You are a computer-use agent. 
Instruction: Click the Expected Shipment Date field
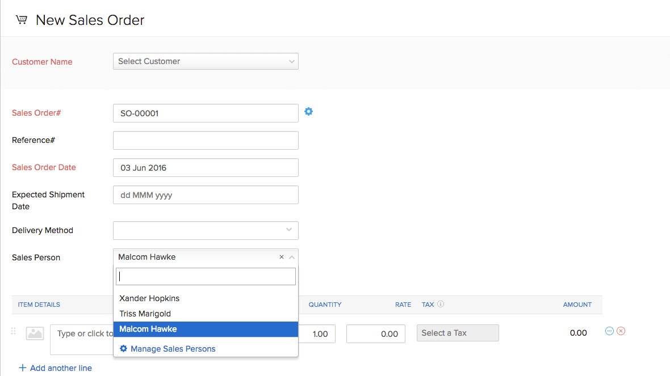(x=206, y=195)
